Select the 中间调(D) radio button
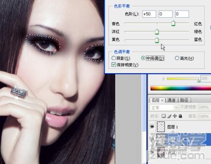The image size is (211, 164). 143,58
